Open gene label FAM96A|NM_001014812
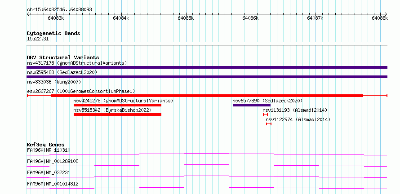The image size is (400, 194). click(53, 184)
